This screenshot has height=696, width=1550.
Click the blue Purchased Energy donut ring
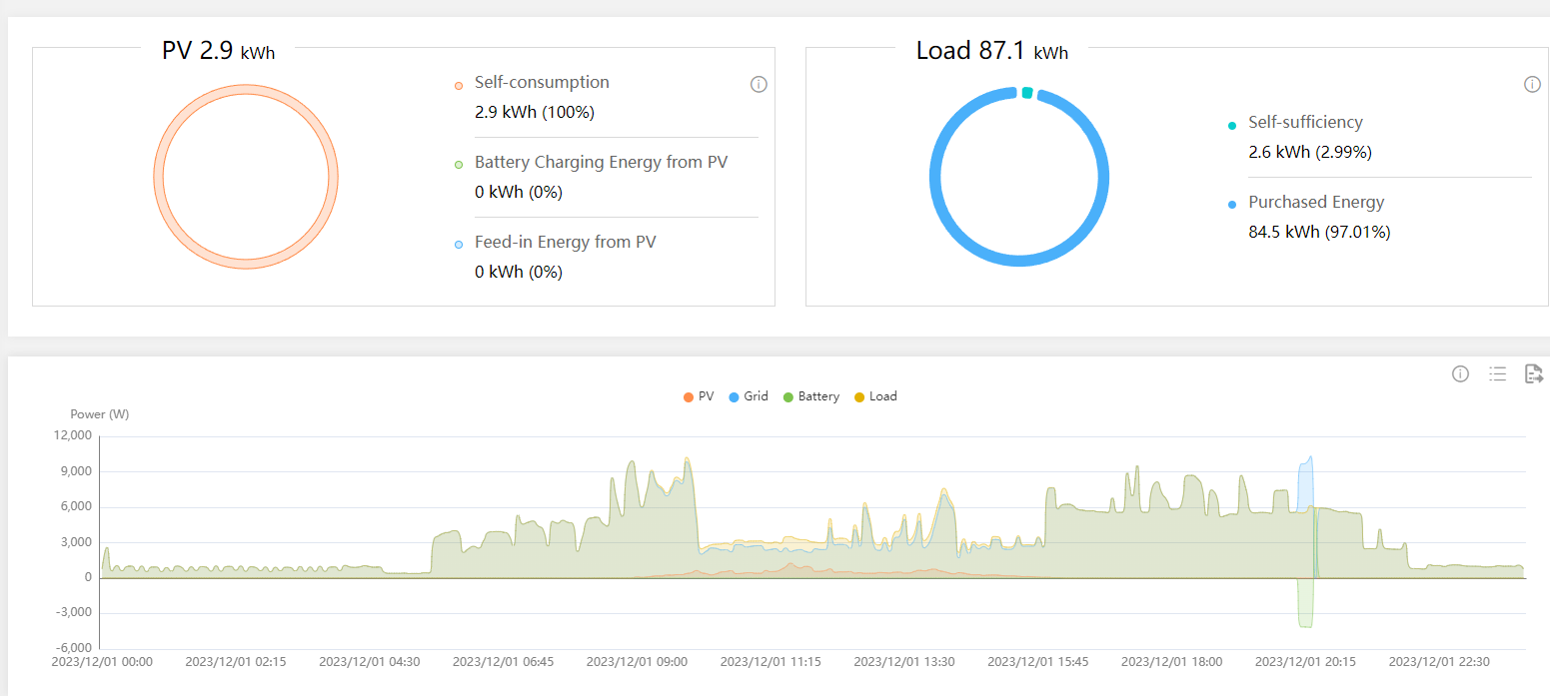click(935, 177)
